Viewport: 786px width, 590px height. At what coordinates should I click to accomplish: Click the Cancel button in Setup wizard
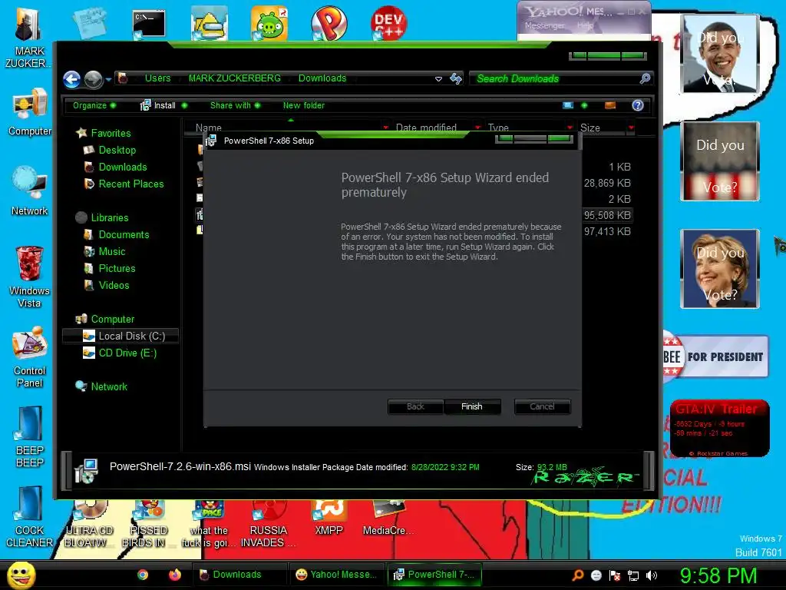542,406
